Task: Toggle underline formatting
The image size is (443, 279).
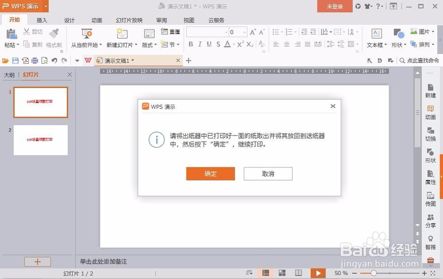Action: (x=209, y=44)
